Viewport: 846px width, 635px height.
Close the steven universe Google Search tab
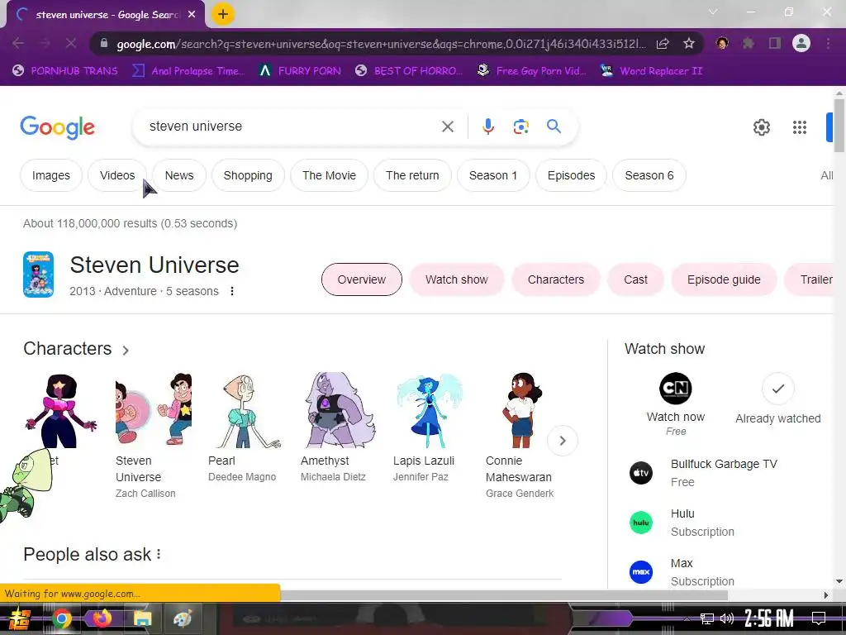click(192, 15)
